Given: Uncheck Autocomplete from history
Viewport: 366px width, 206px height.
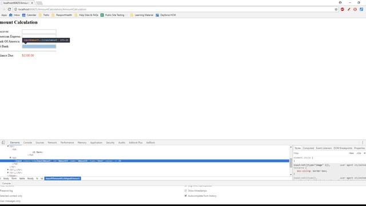Looking at the screenshot, I should 186,196.
